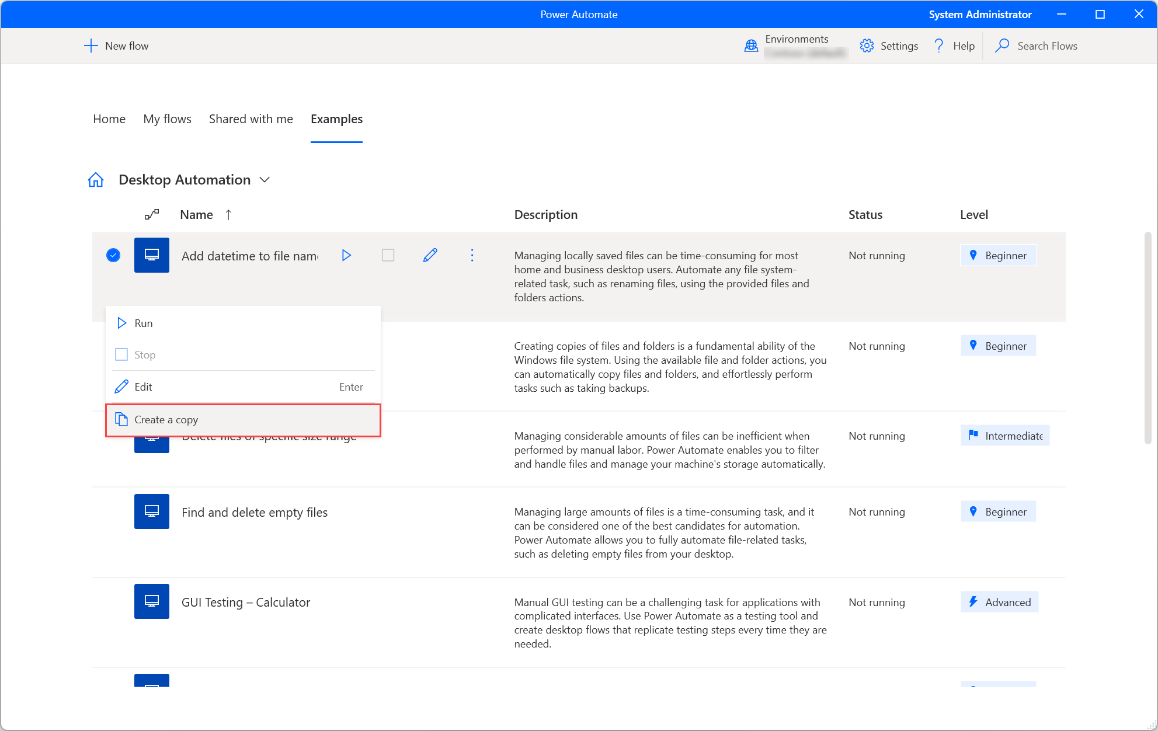Expand the Desktop Automation section dropdown
The height and width of the screenshot is (731, 1158).
click(x=265, y=179)
